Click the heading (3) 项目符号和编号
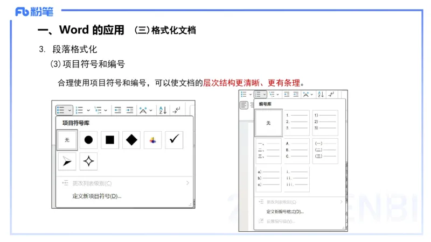Viewport: 431px width, 242px height. coord(87,64)
